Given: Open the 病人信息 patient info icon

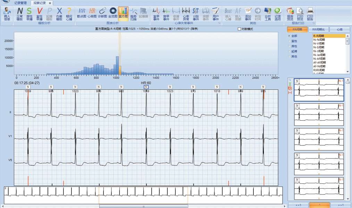Looking at the screenshot, I should pos(7,14).
